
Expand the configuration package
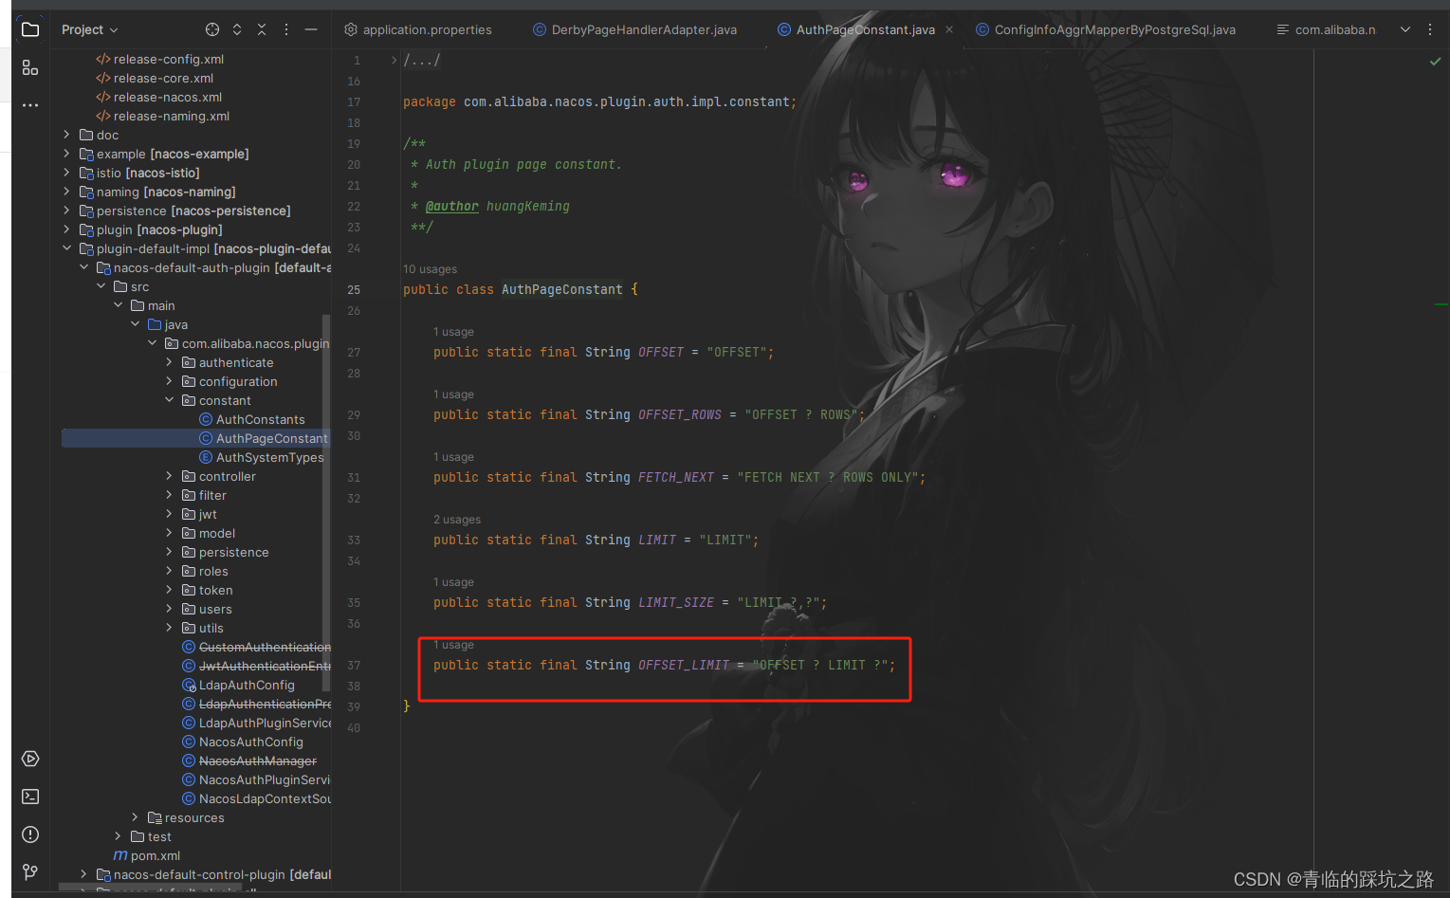pos(169,381)
